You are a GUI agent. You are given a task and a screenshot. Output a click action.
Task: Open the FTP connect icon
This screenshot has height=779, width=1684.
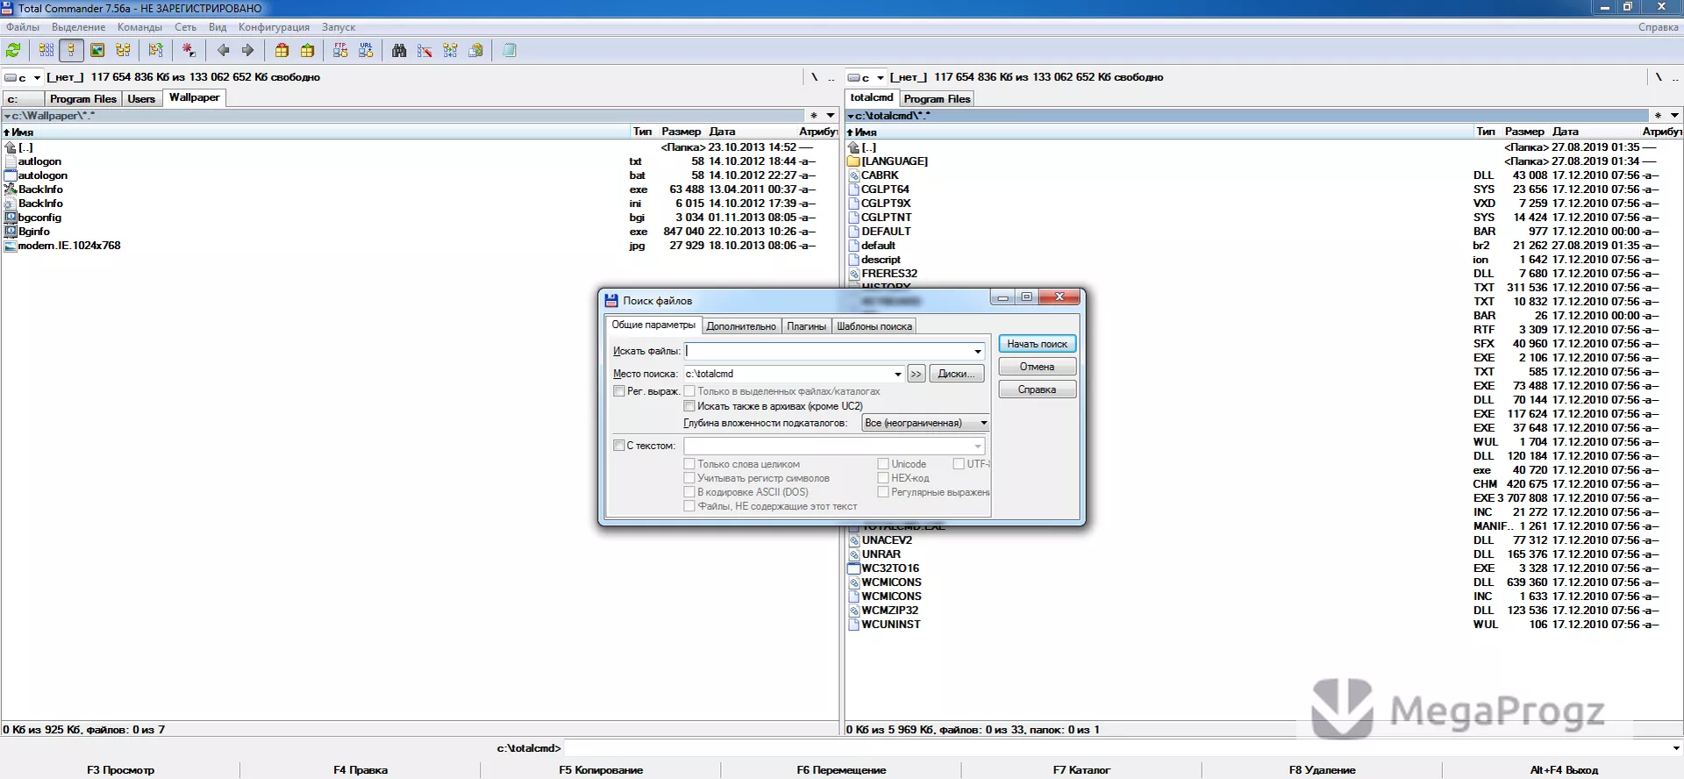(x=340, y=51)
